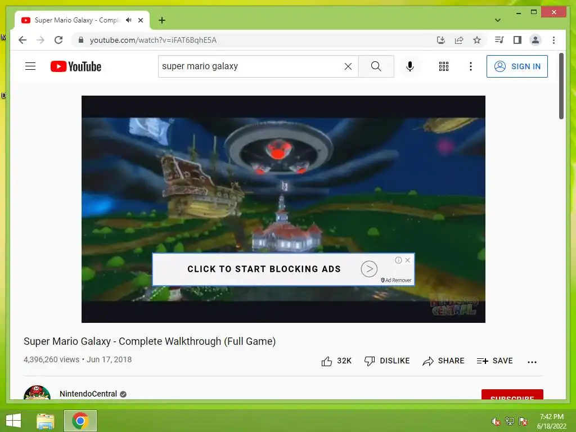Open ad info icon
The height and width of the screenshot is (432, 576).
398,260
